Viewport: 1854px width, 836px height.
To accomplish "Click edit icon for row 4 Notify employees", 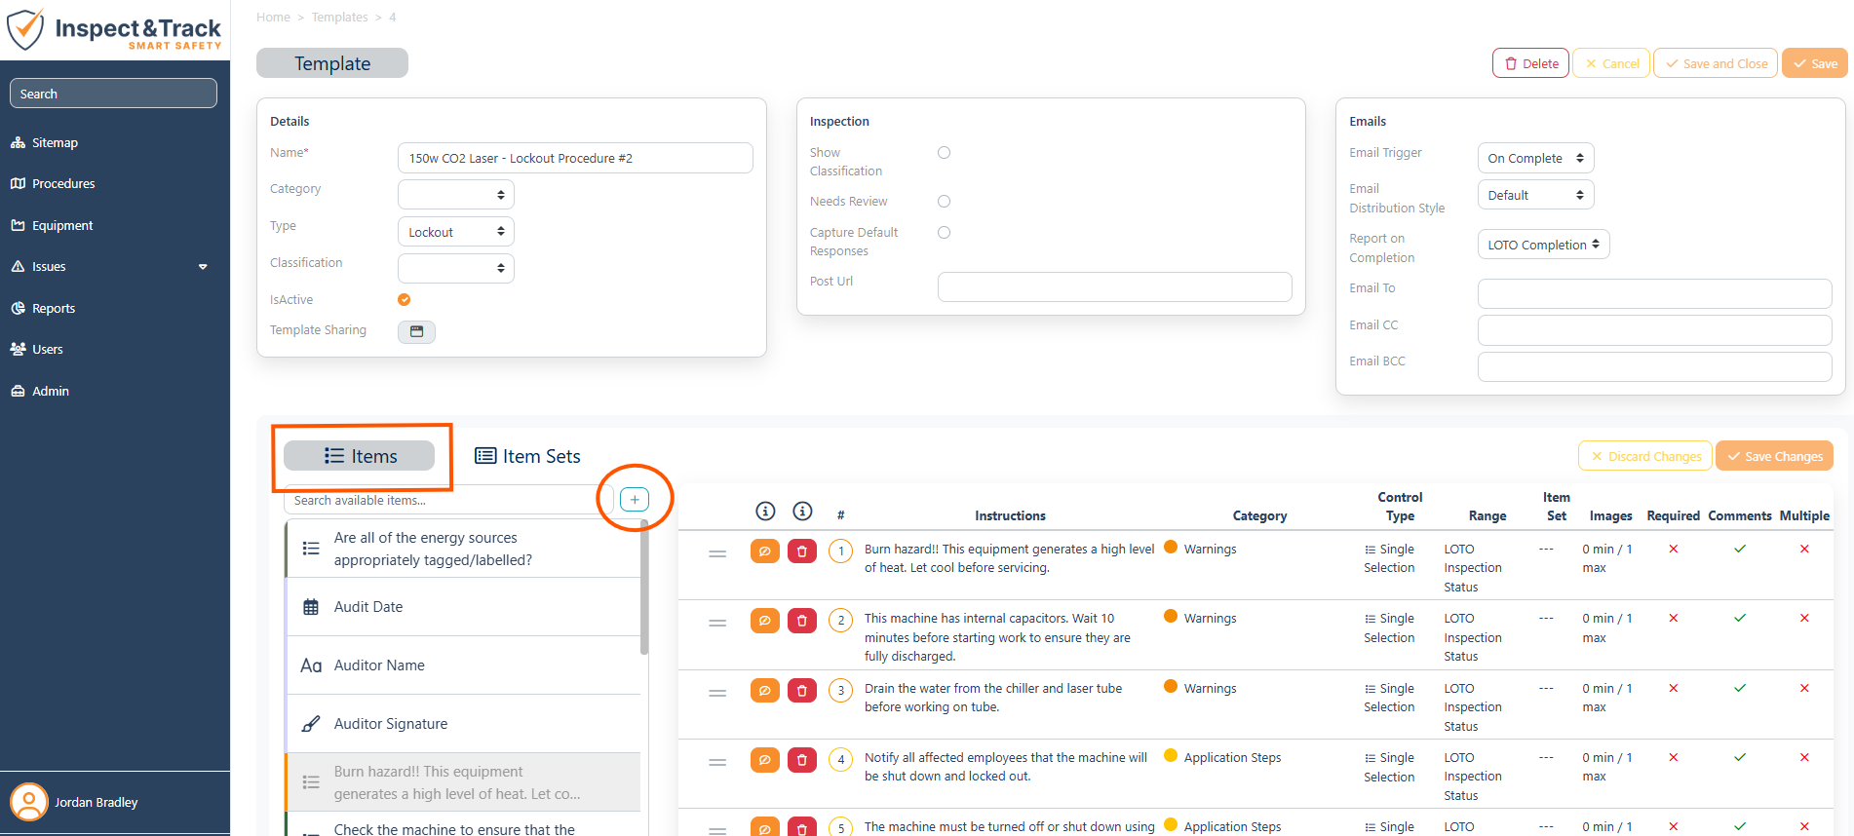I will 765,760.
